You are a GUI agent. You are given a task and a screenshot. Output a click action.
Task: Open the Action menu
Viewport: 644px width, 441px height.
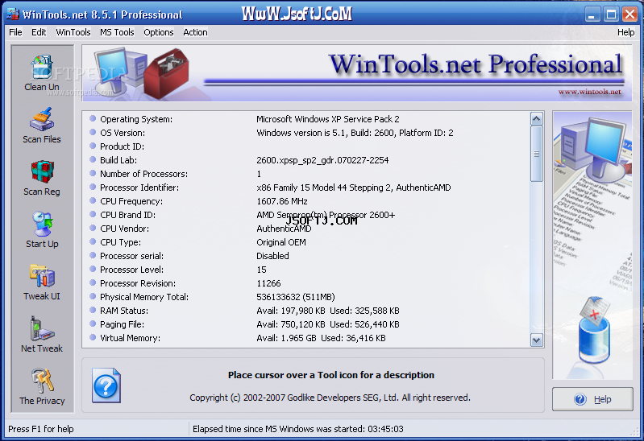(x=195, y=32)
